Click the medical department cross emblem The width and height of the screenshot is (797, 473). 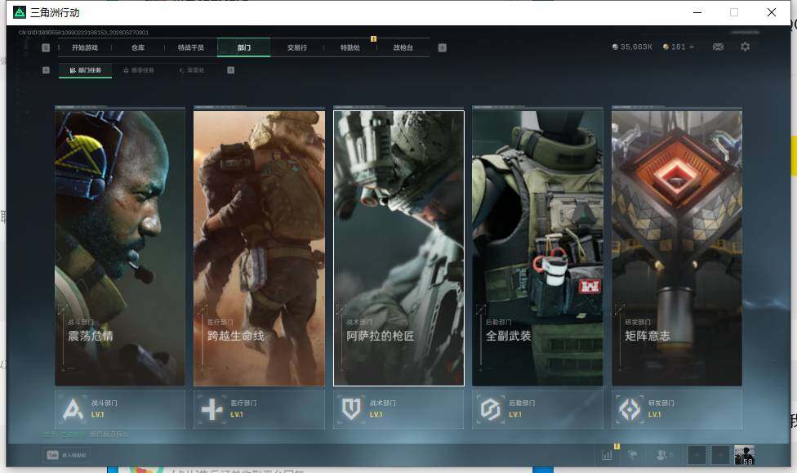pos(212,409)
